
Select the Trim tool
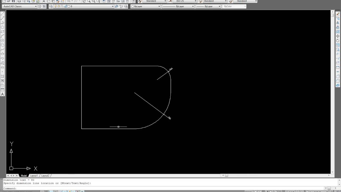338,54
